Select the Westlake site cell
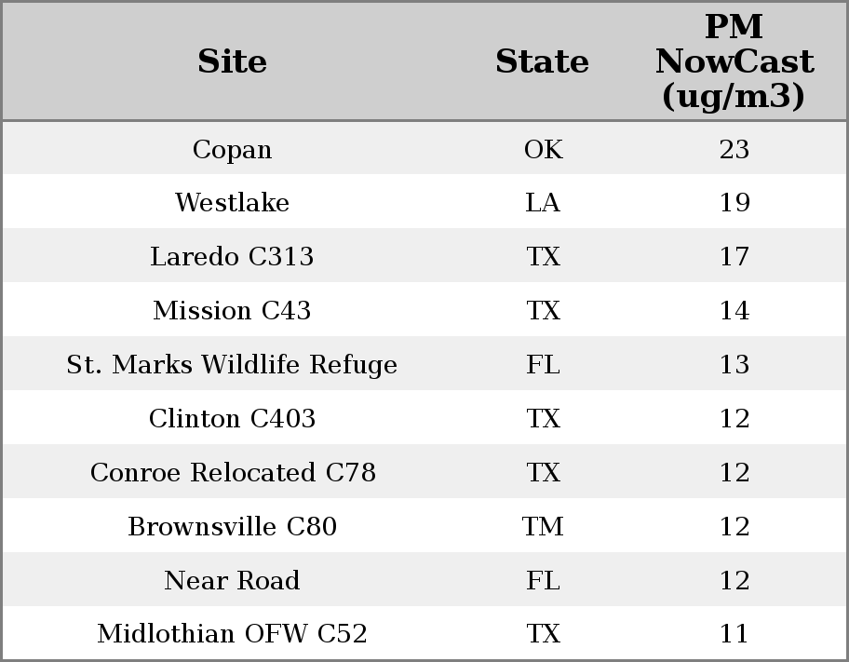Viewport: 849px width, 662px height. click(x=232, y=203)
